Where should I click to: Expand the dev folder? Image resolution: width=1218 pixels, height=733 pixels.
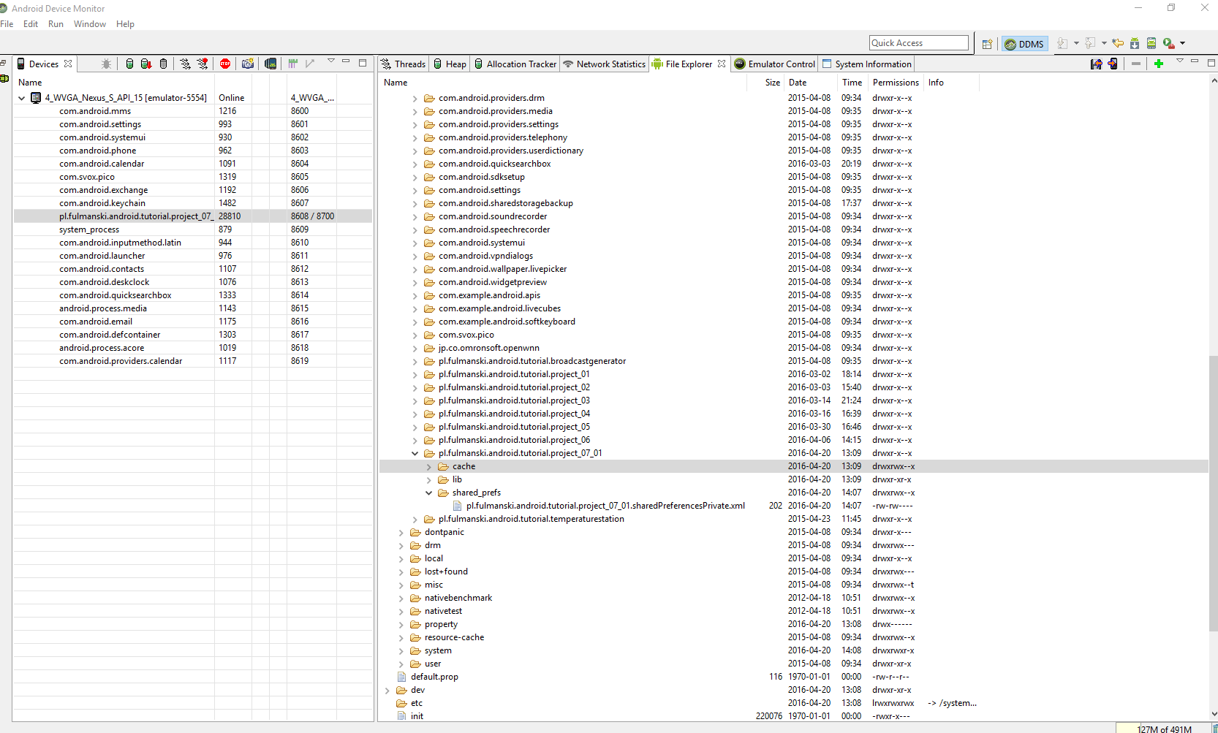click(x=387, y=690)
